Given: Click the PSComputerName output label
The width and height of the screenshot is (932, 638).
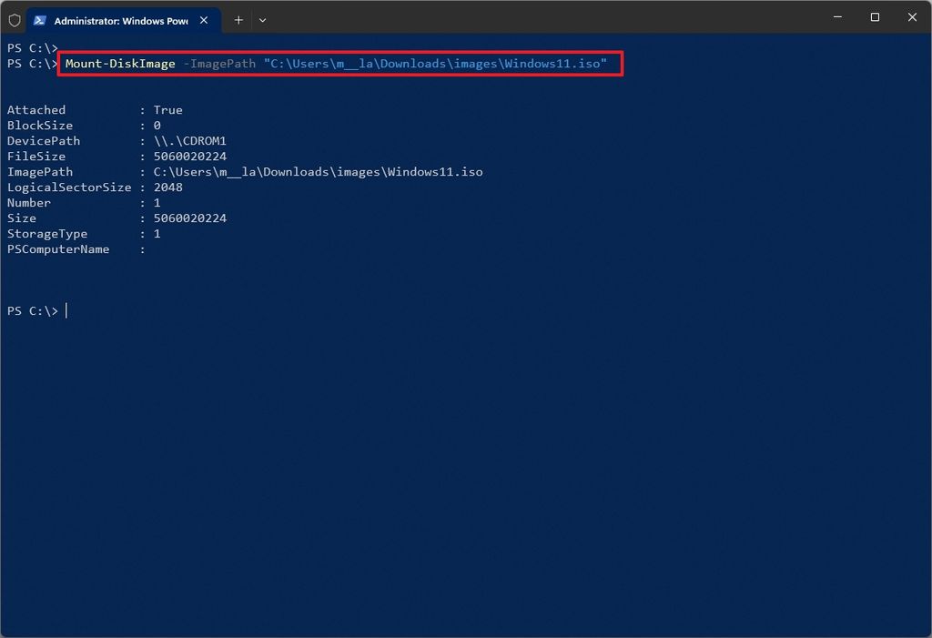Looking at the screenshot, I should pos(57,248).
